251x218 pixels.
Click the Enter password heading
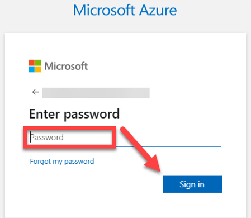click(x=74, y=114)
